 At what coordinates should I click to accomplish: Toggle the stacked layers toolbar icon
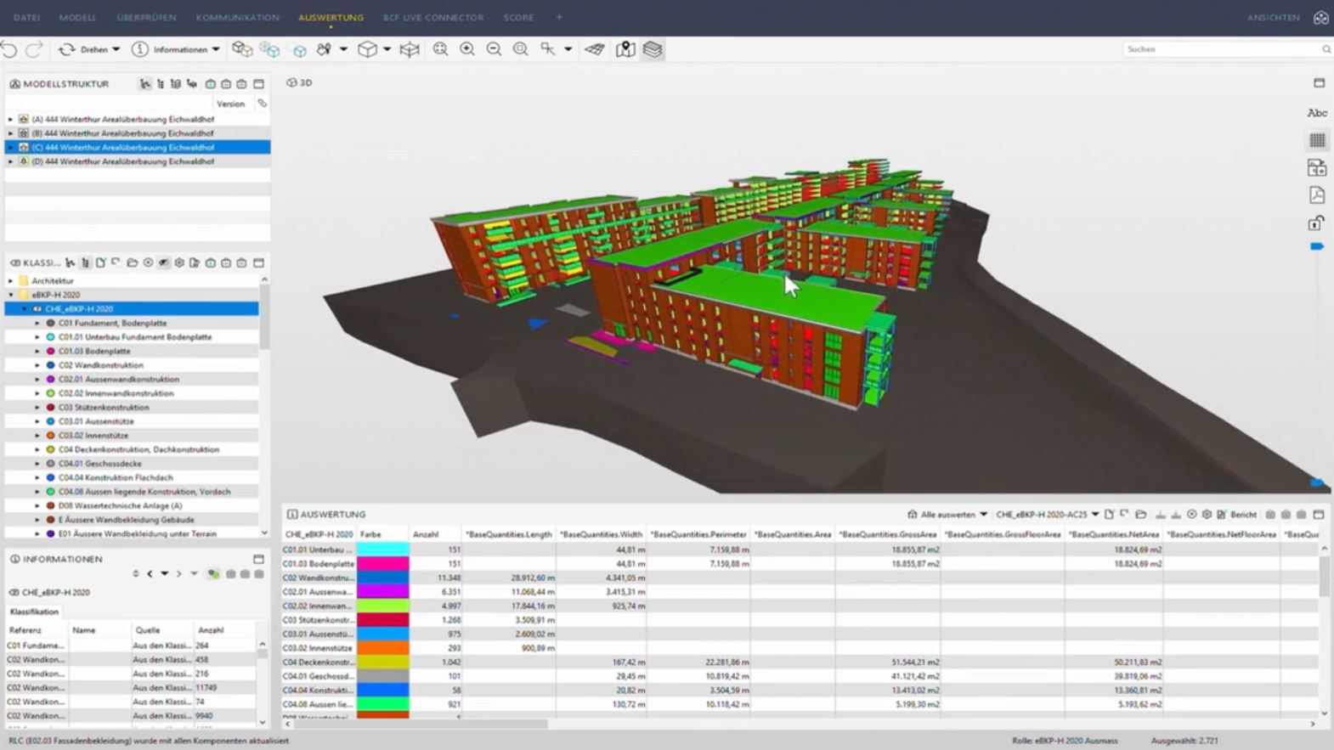pos(653,49)
